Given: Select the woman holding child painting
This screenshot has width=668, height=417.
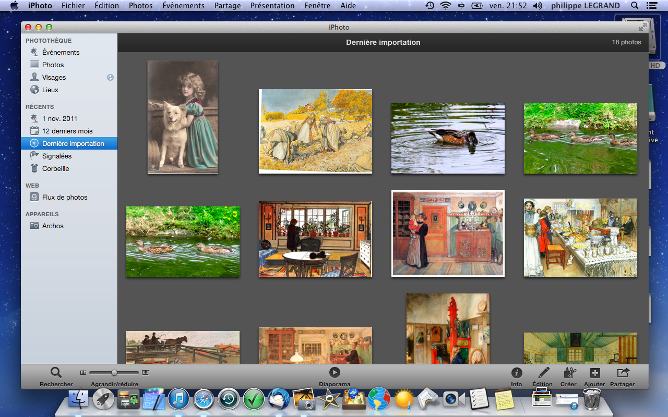Looking at the screenshot, I should pos(448,234).
